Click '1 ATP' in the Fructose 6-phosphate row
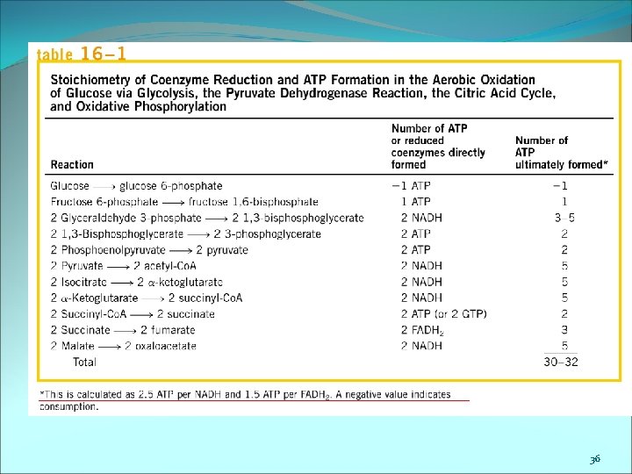Image resolution: width=632 pixels, height=474 pixels. tap(416, 202)
